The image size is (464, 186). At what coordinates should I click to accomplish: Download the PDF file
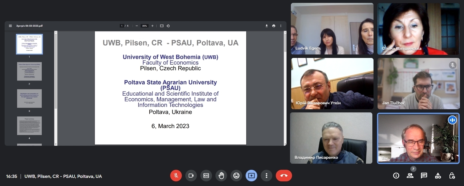click(267, 26)
